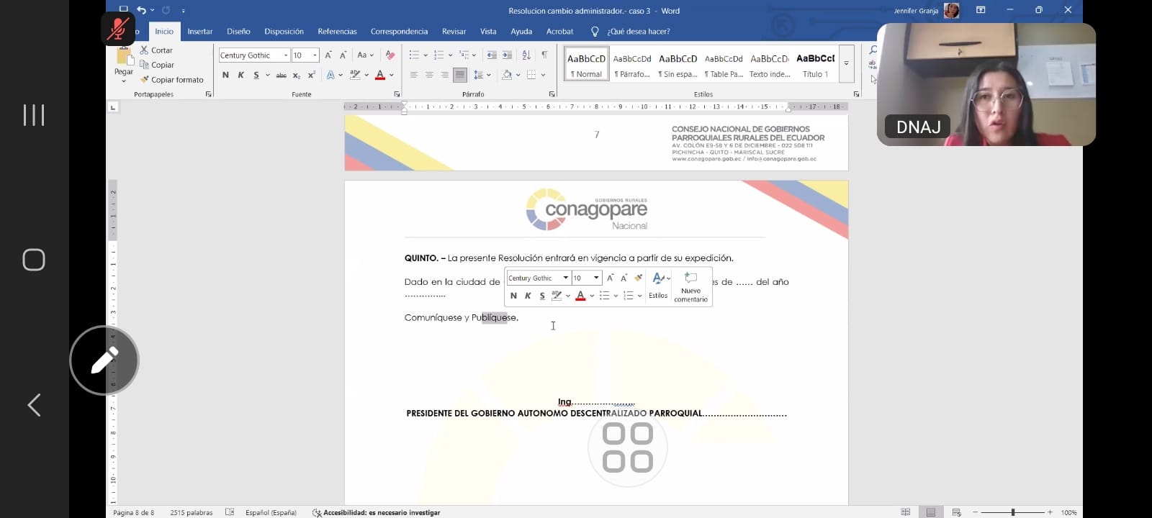Apply the Título 1 style
The width and height of the screenshot is (1152, 518).
815,65
